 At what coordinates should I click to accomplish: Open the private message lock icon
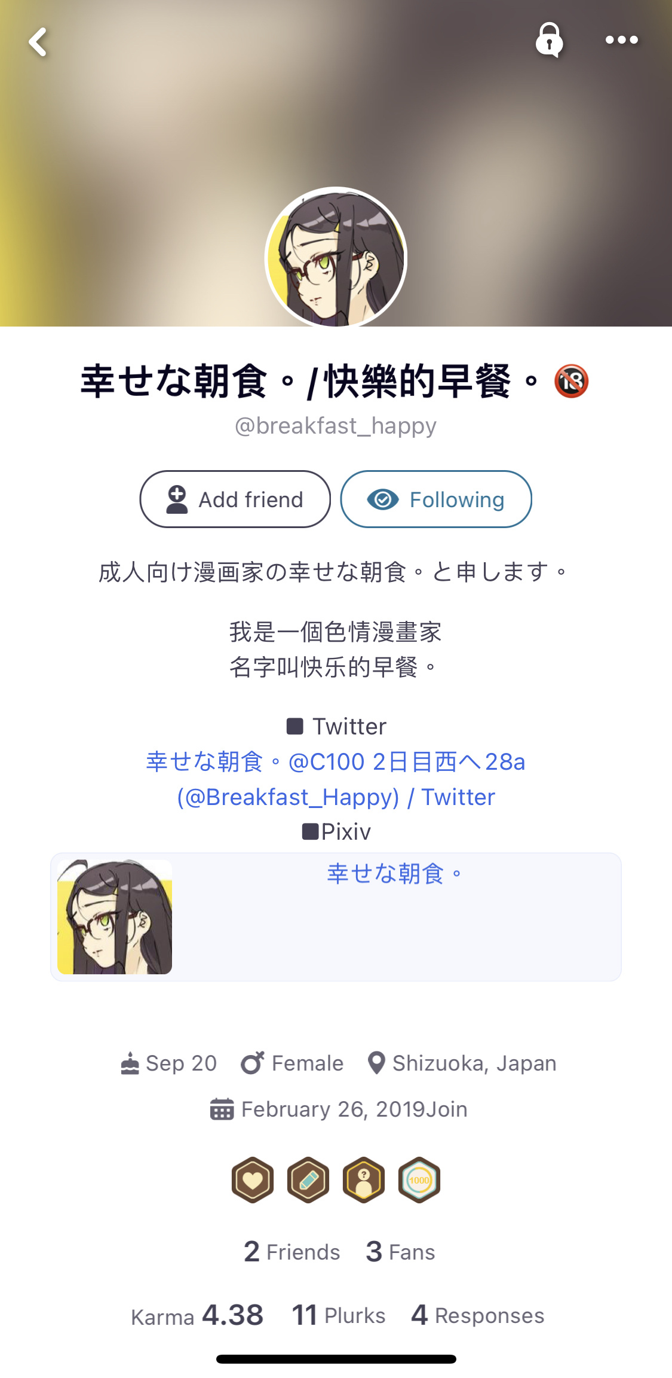pyautogui.click(x=549, y=40)
